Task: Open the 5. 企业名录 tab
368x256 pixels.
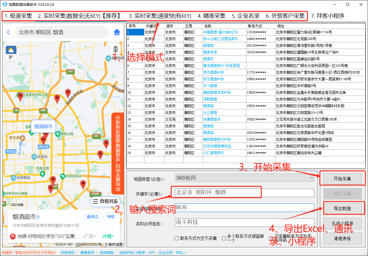Action: [x=246, y=16]
